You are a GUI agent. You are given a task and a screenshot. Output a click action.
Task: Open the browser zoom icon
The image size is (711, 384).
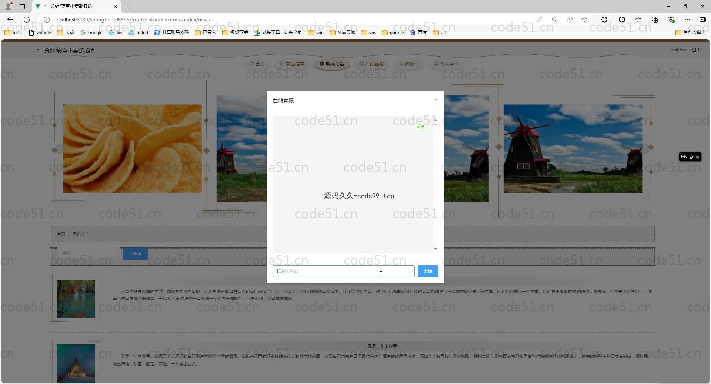click(x=554, y=20)
